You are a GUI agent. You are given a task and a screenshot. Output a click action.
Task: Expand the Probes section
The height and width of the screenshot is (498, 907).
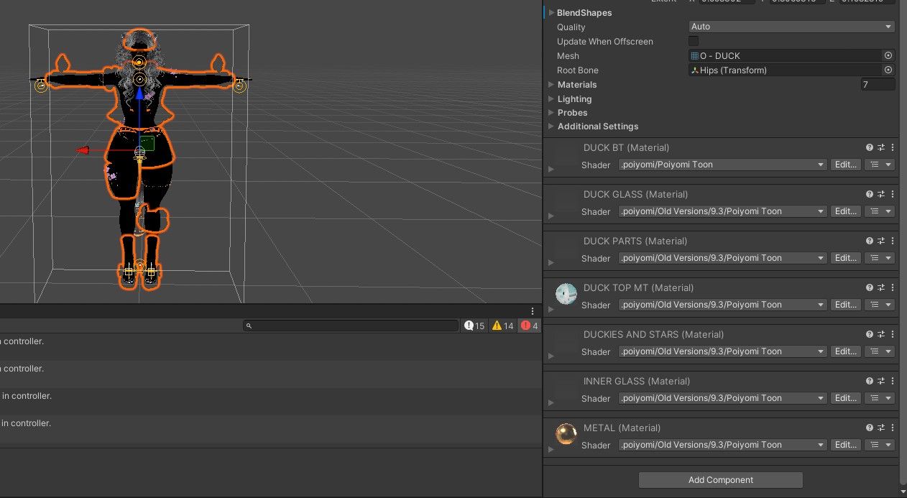[x=551, y=113]
